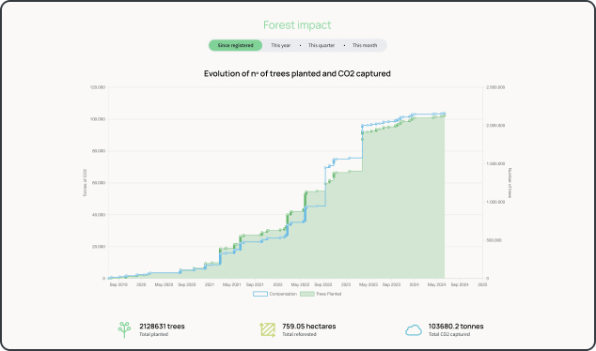Click the Number of trees axis title
The height and width of the screenshot is (351, 596).
click(510, 183)
